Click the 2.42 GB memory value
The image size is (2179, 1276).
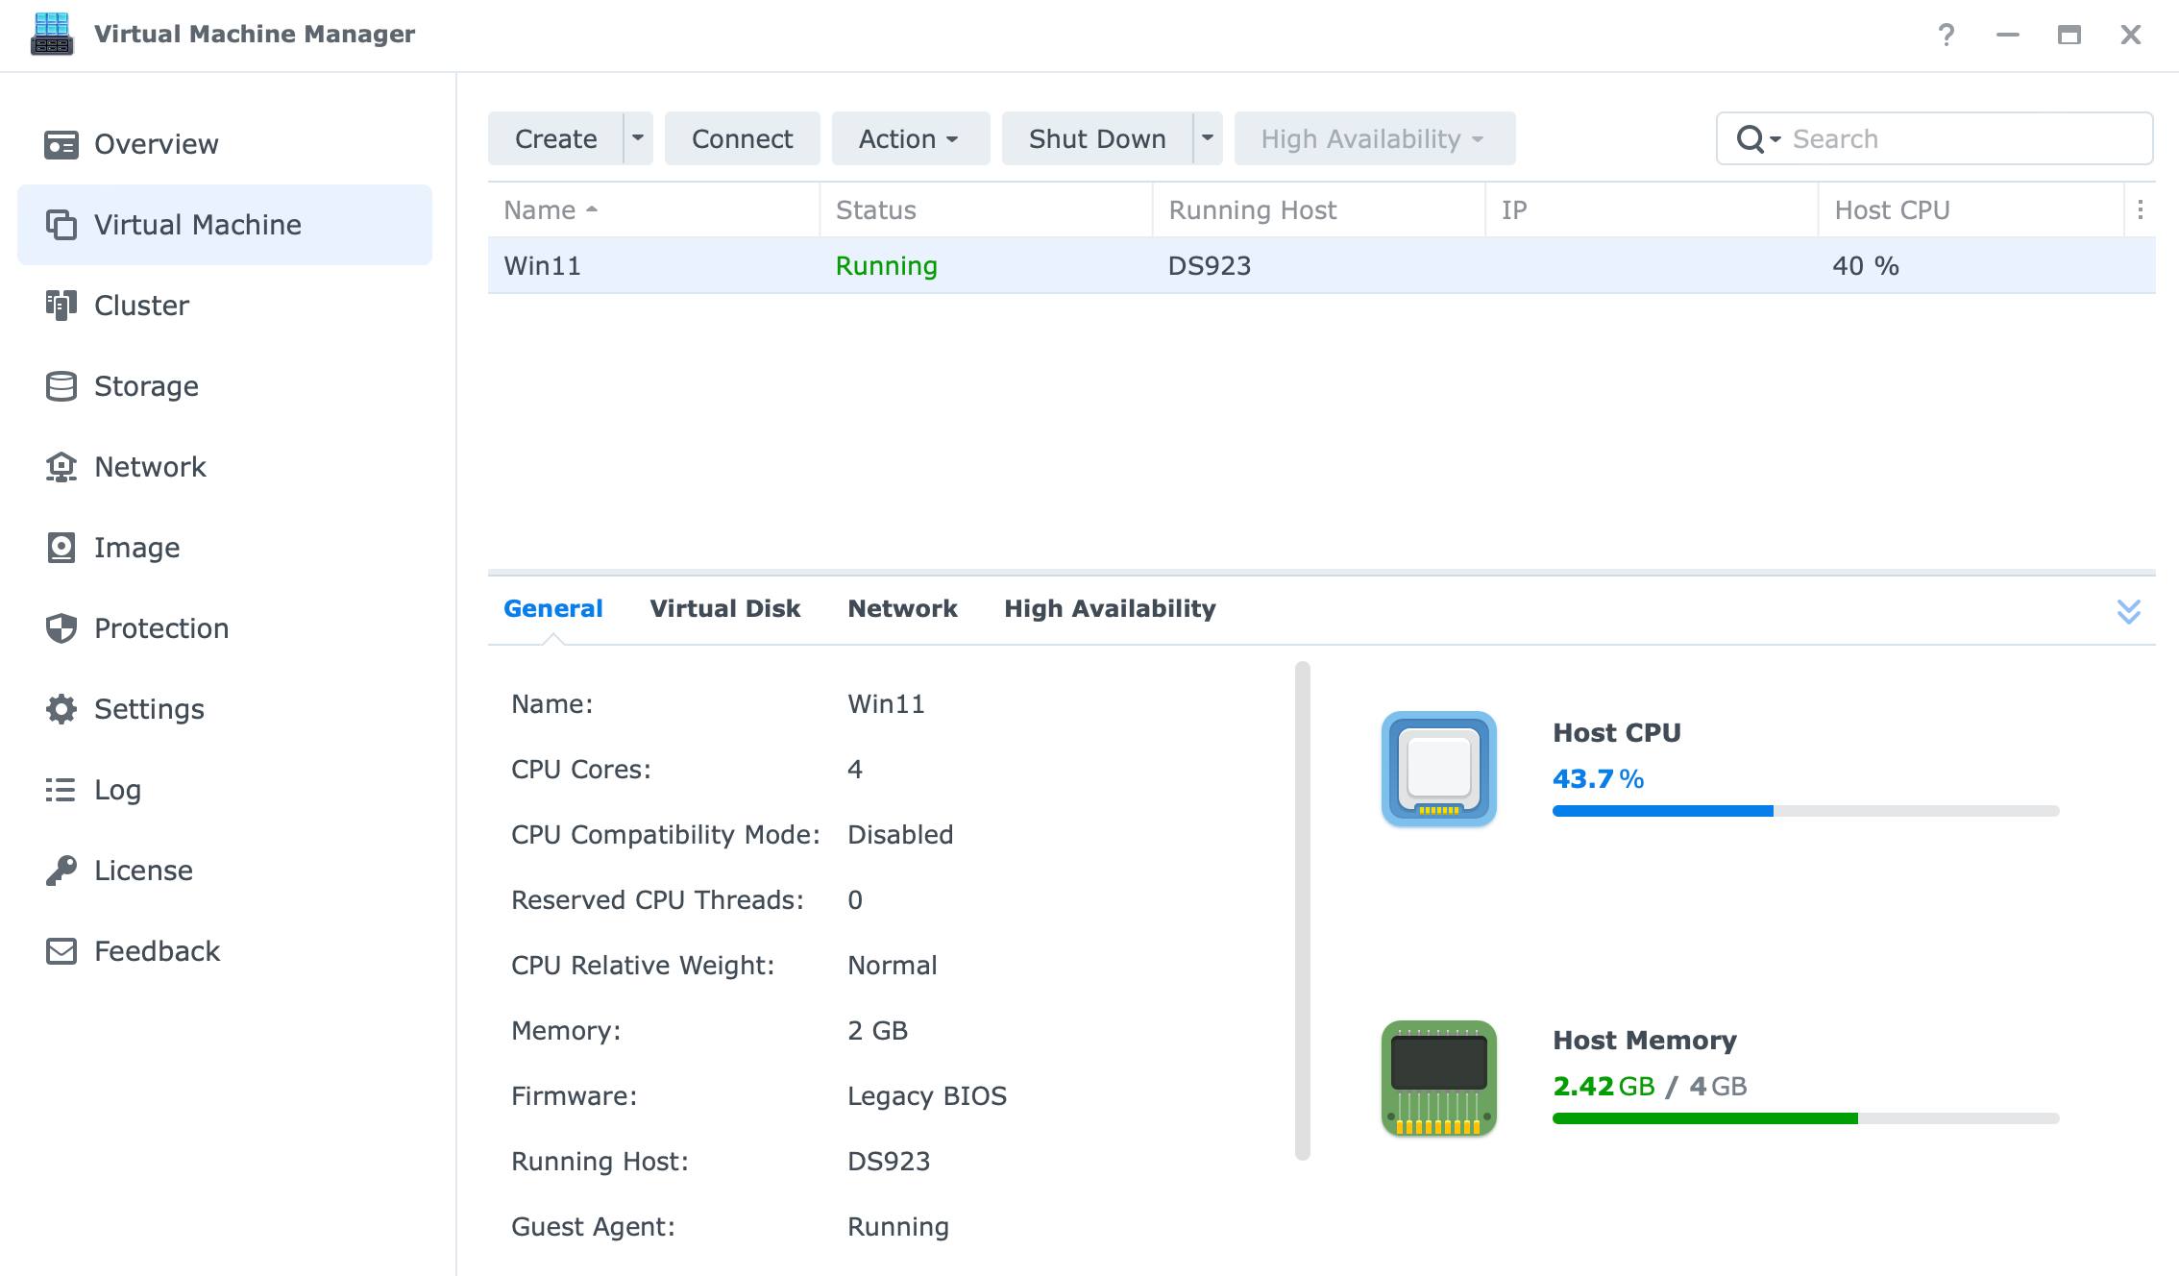(x=1604, y=1086)
